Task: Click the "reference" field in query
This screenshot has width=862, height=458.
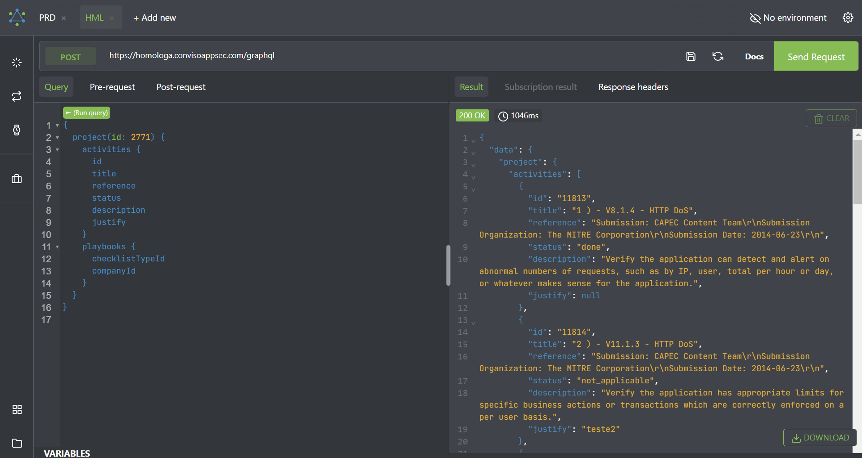Action: (x=114, y=186)
